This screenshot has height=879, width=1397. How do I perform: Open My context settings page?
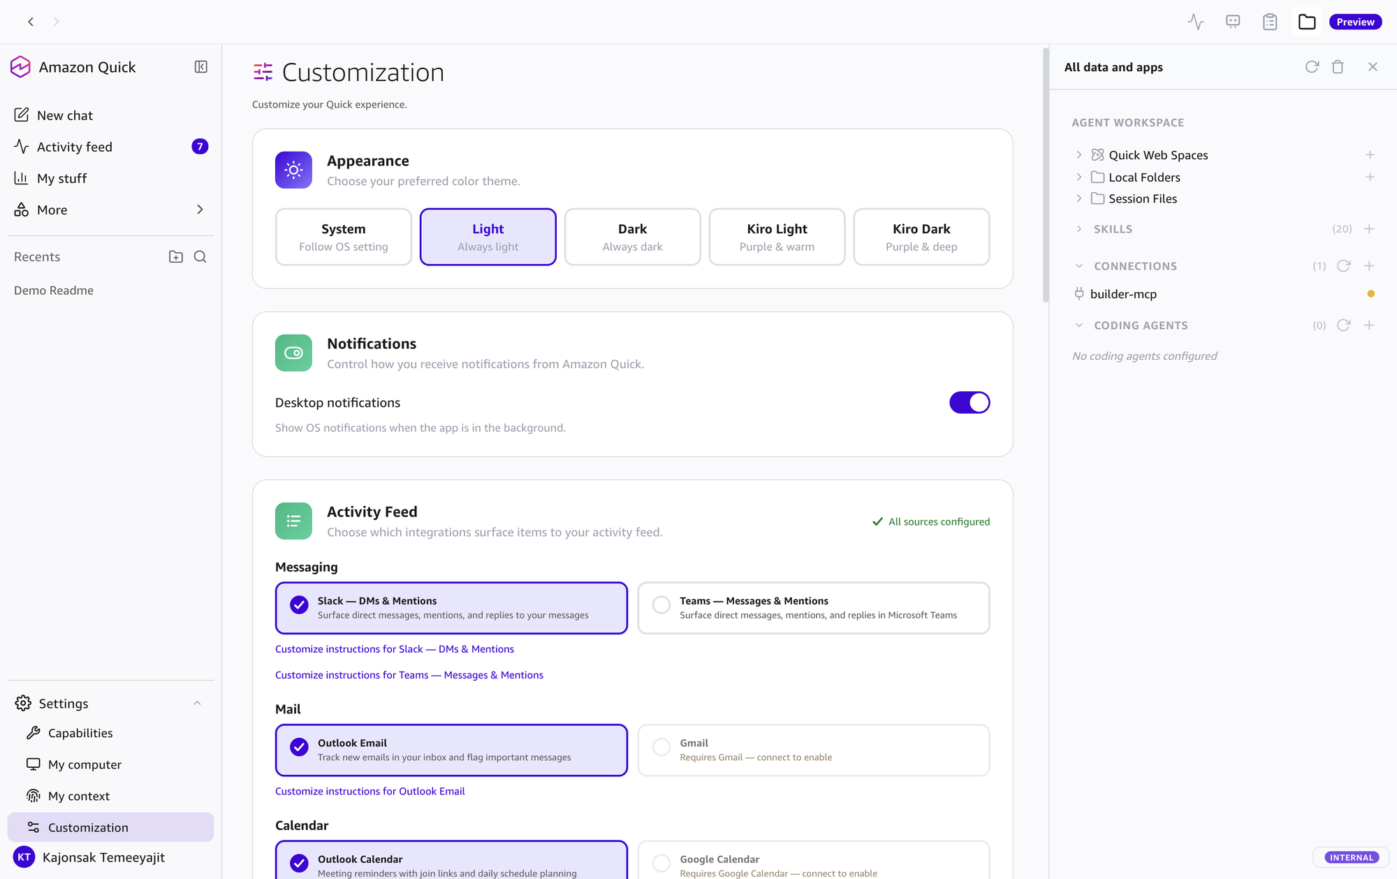point(111,796)
